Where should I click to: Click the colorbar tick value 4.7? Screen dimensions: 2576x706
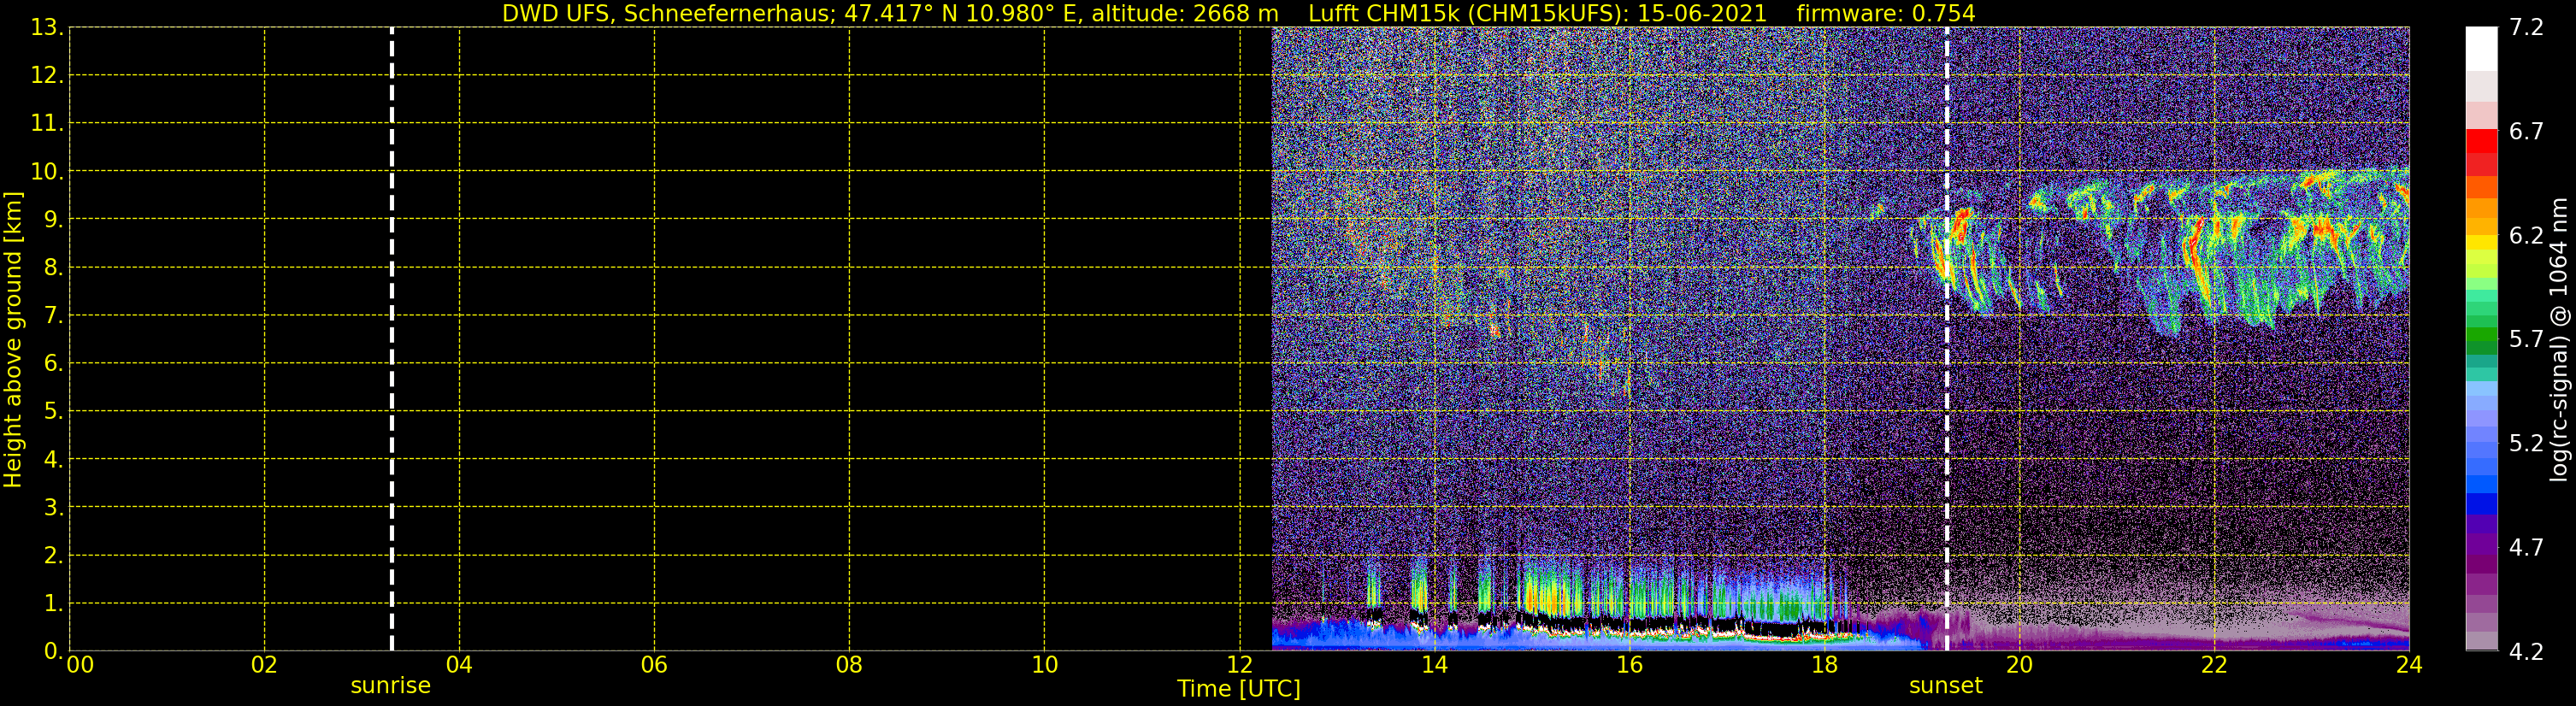(2526, 547)
